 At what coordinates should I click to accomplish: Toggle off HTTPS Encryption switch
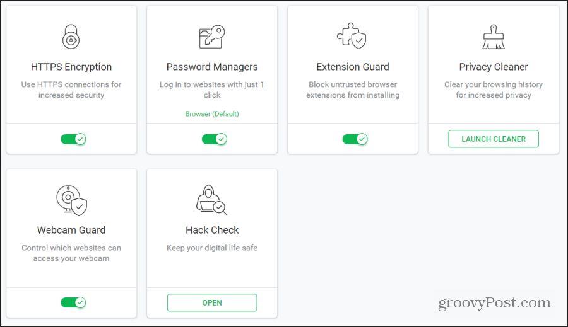coord(73,139)
